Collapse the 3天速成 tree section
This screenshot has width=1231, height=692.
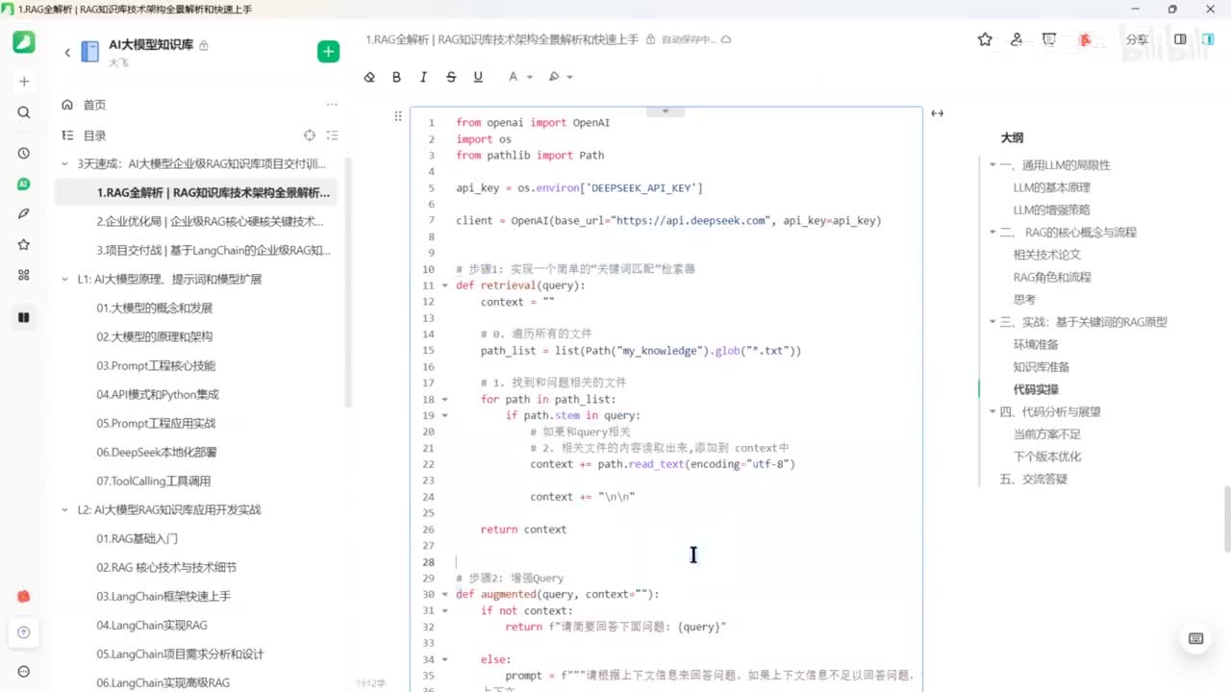pyautogui.click(x=64, y=164)
